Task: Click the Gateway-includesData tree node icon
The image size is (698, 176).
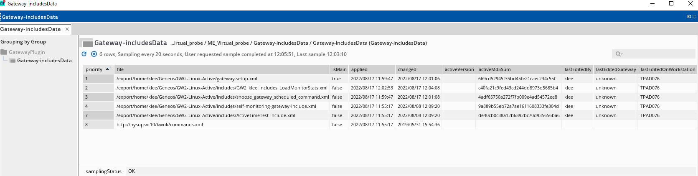Action: 13,61
